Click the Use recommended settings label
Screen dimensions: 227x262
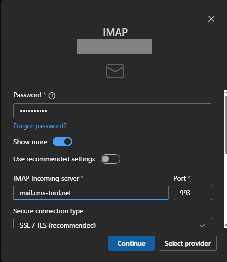click(54, 159)
